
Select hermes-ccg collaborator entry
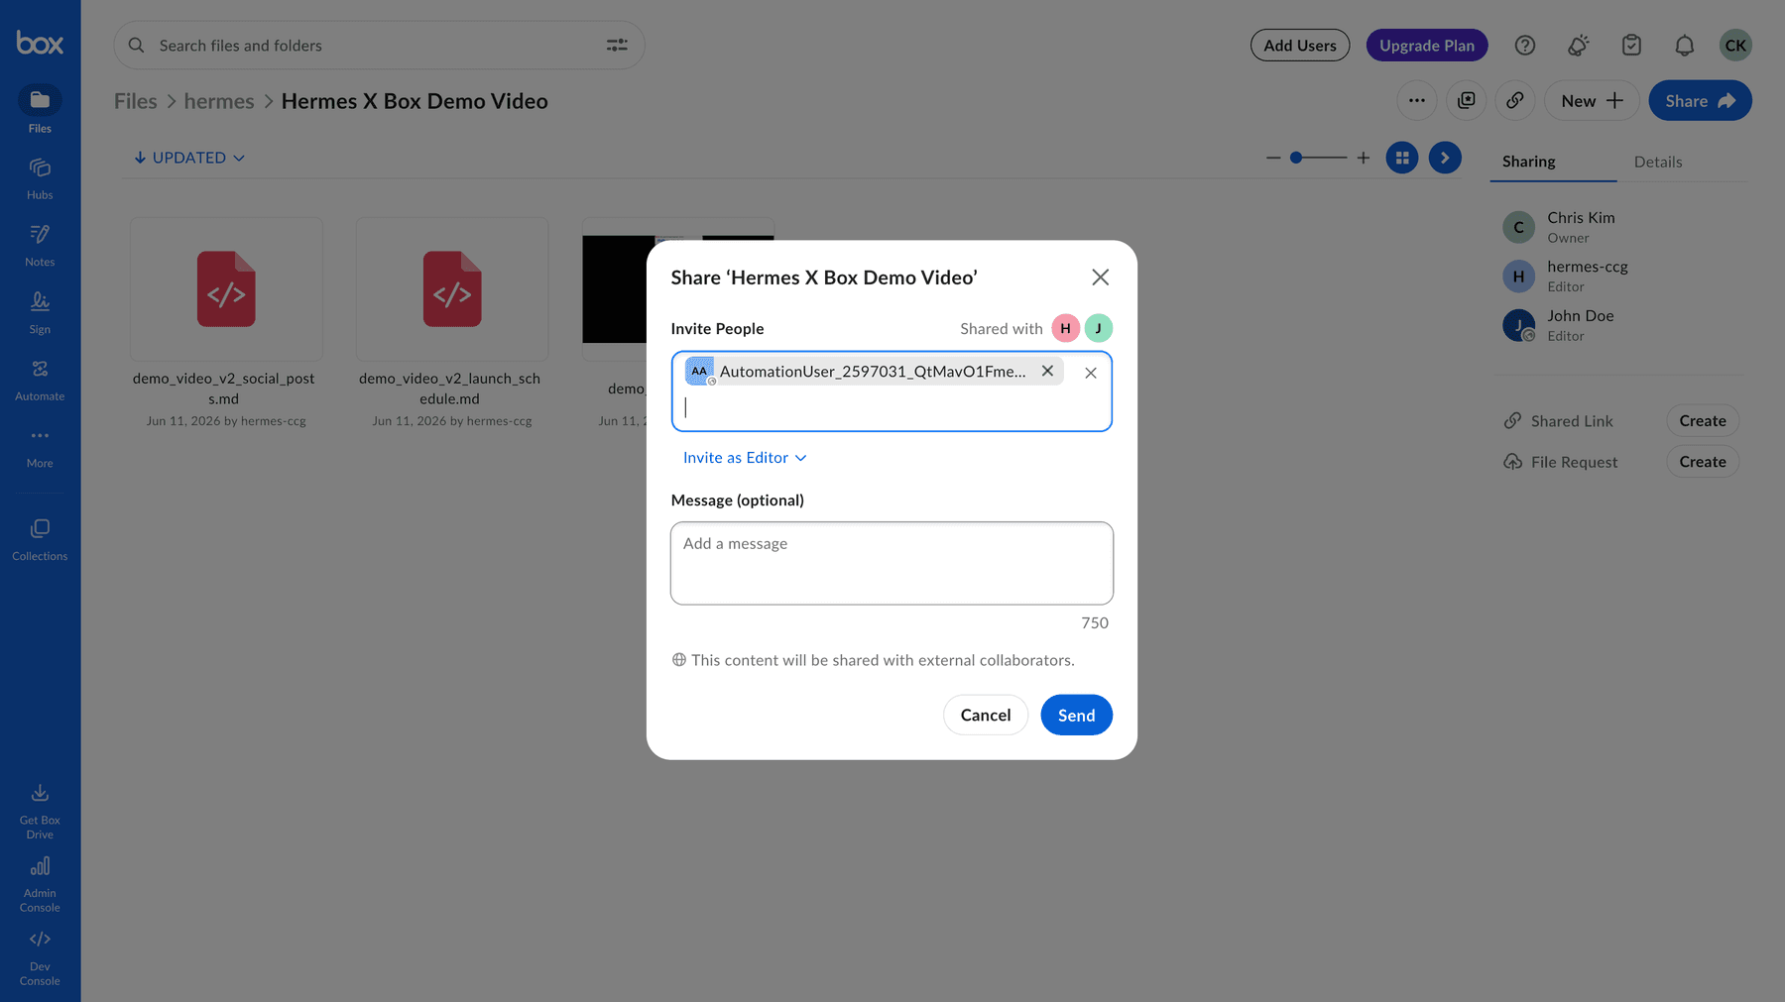pos(1618,276)
